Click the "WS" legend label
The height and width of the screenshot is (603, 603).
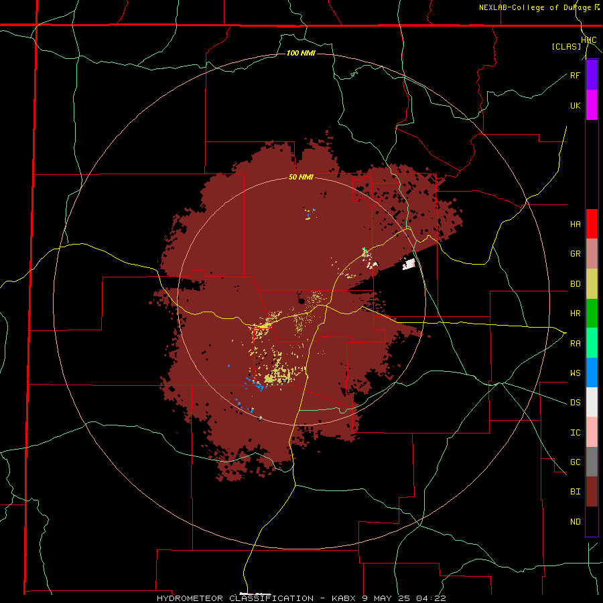click(x=575, y=373)
